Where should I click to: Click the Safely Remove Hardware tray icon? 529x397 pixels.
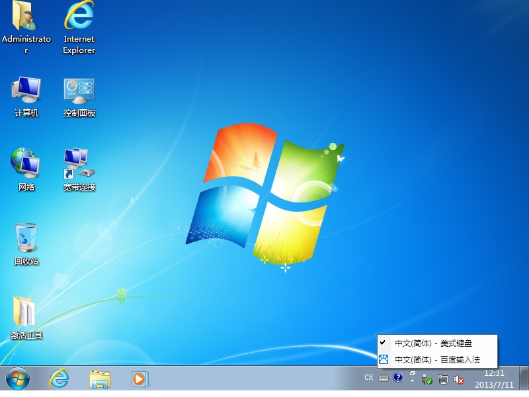point(427,379)
